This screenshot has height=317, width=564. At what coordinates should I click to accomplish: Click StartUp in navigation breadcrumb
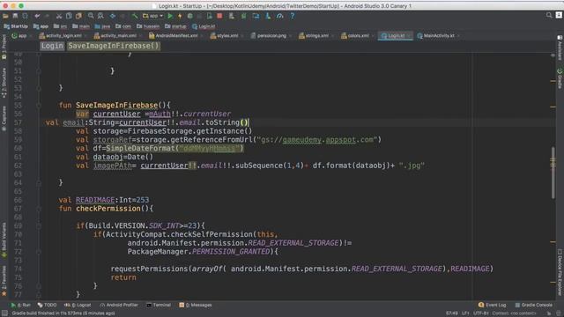click(x=16, y=26)
